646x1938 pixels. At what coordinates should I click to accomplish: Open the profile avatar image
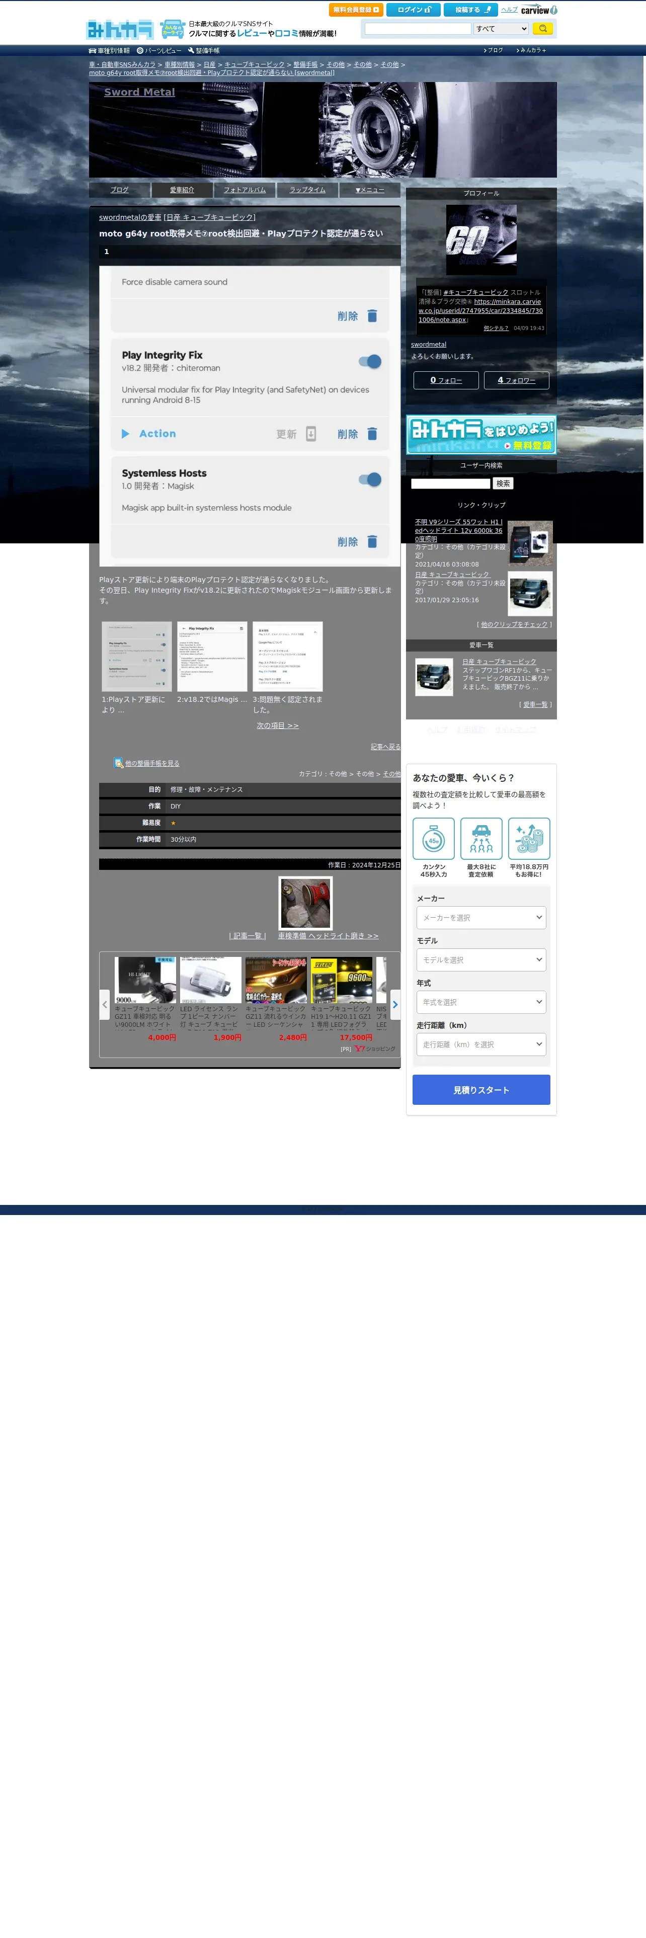pyautogui.click(x=481, y=240)
